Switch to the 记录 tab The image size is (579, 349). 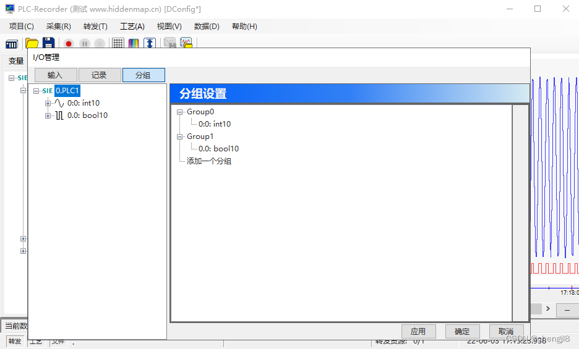pyautogui.click(x=100, y=75)
